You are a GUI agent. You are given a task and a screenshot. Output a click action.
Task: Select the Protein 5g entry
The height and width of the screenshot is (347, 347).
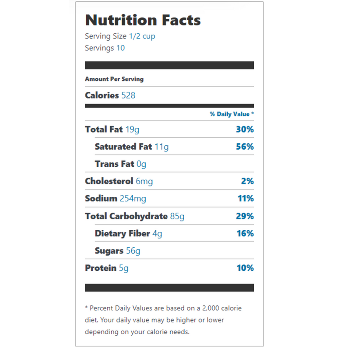point(107,268)
